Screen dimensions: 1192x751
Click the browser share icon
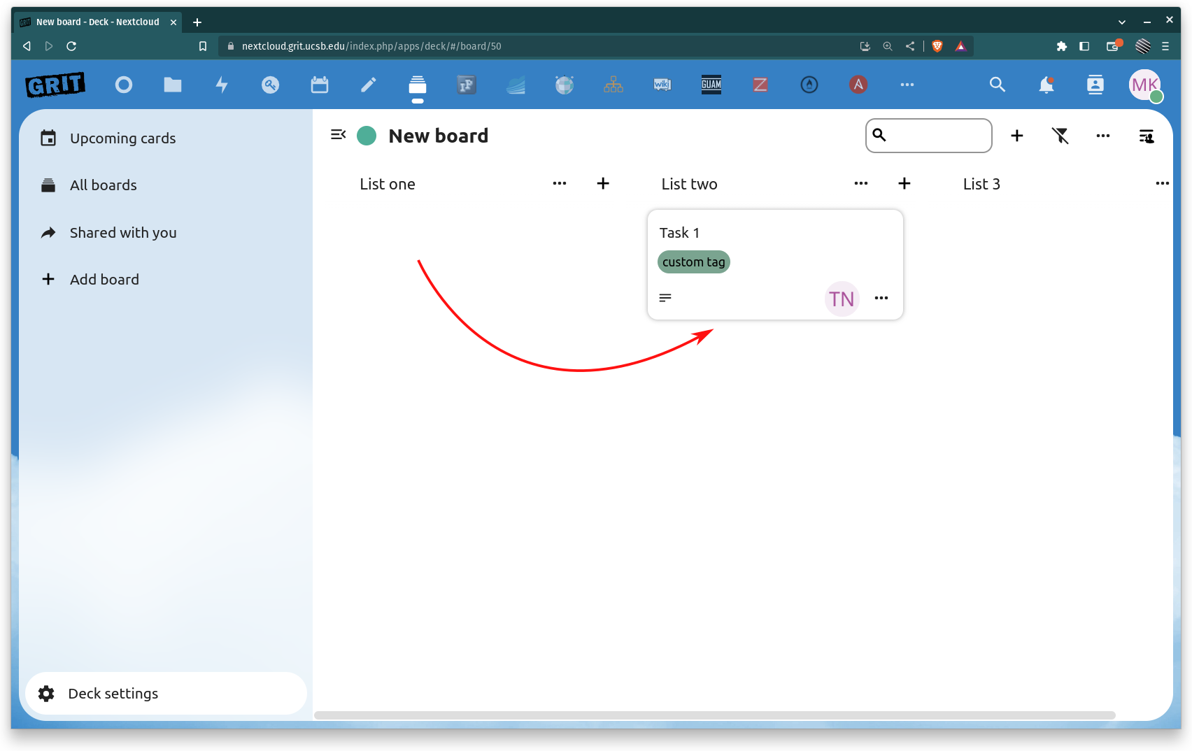[x=910, y=46]
